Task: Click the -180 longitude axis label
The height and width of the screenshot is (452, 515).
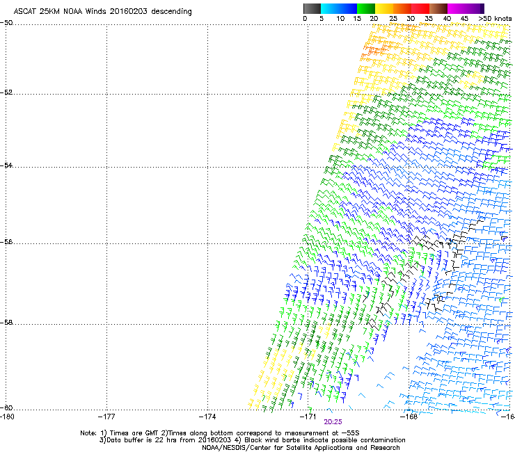Action: 6,417
